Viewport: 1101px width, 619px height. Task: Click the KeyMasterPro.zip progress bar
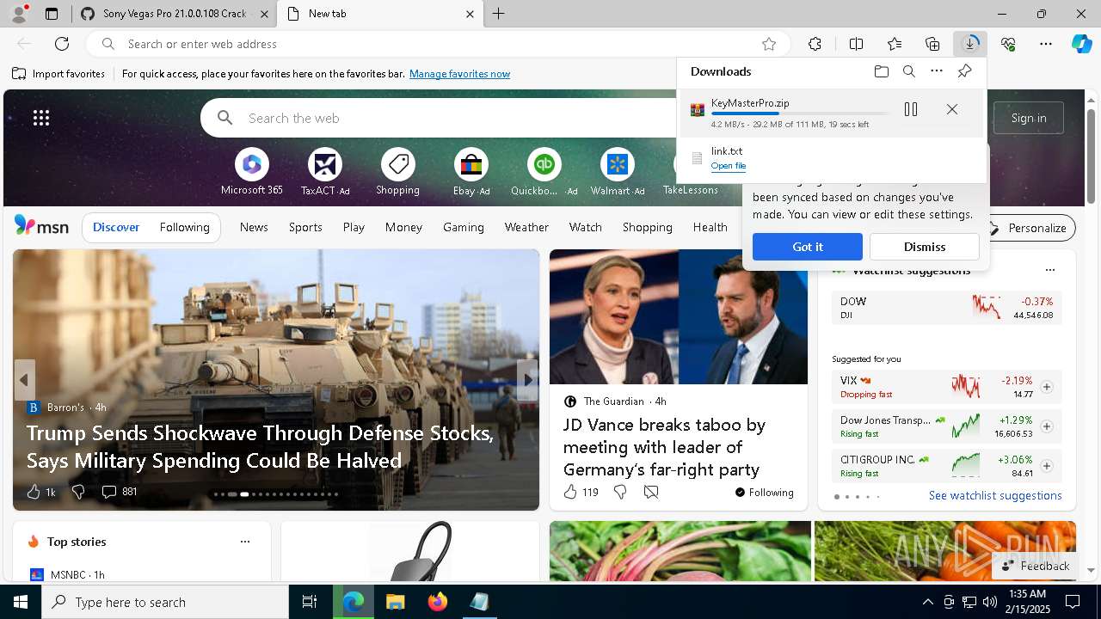[x=800, y=113]
